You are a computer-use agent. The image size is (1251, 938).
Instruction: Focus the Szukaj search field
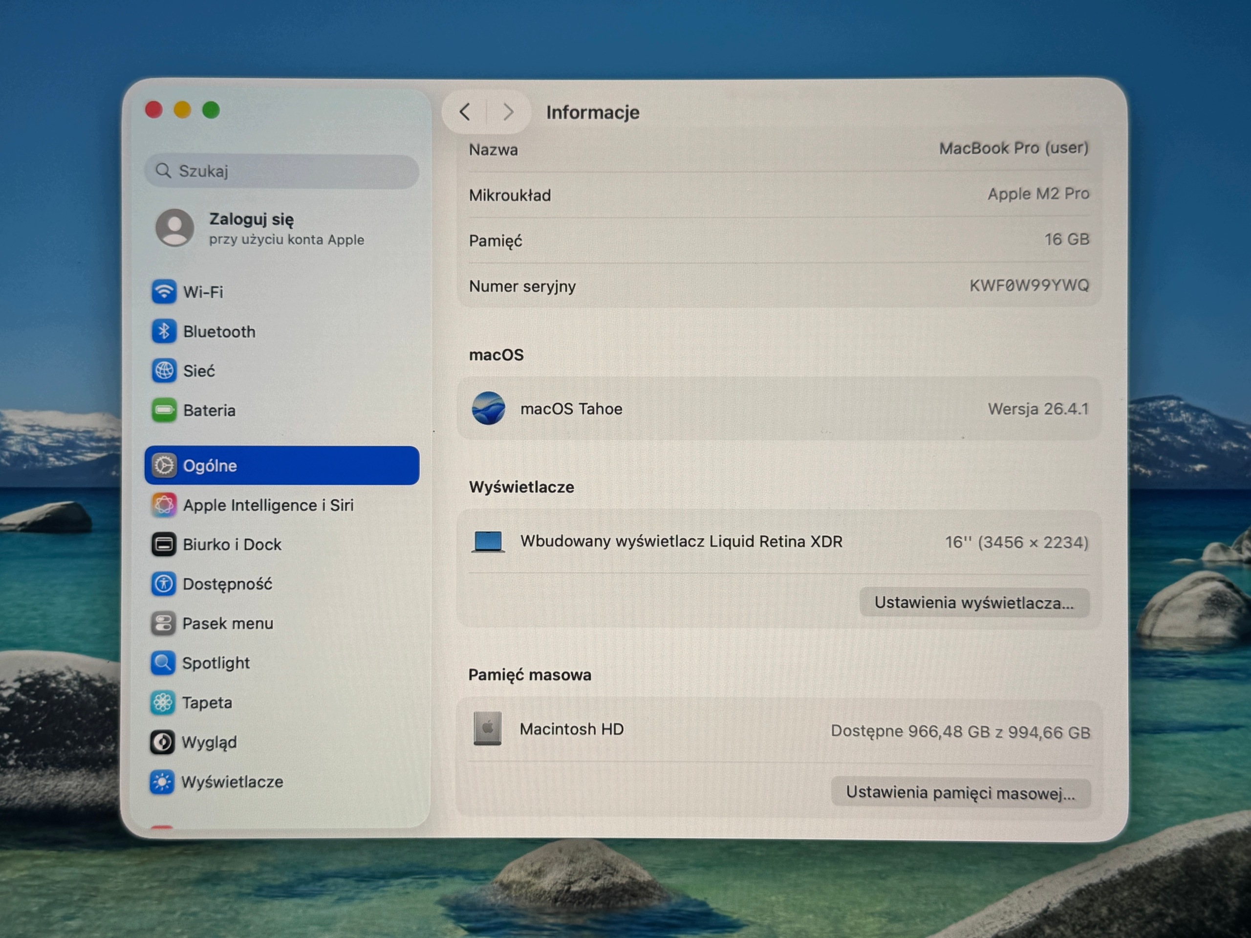coord(281,171)
